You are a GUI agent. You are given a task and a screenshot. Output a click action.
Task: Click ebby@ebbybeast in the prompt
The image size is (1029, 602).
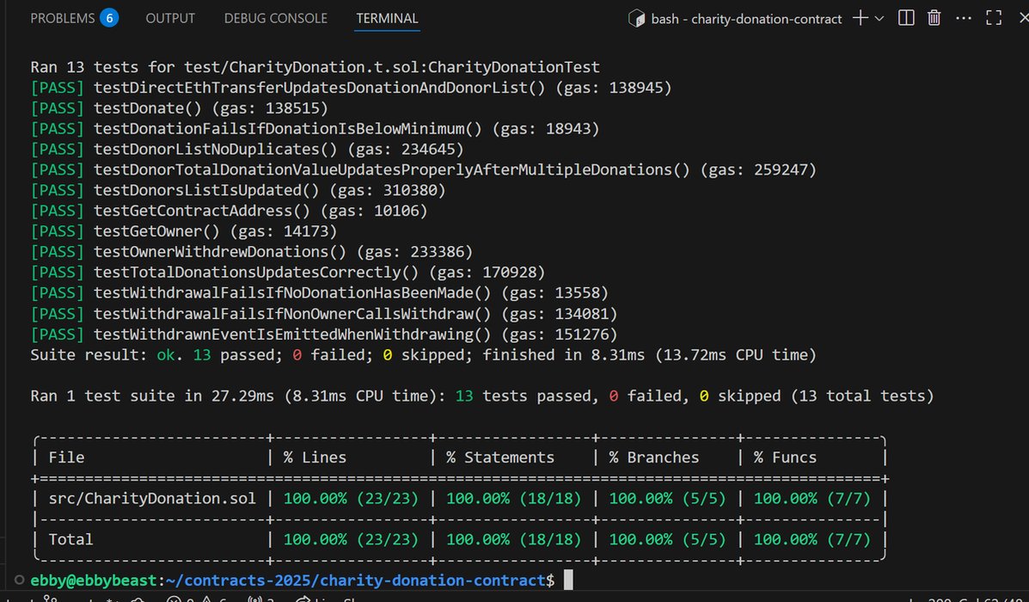93,580
